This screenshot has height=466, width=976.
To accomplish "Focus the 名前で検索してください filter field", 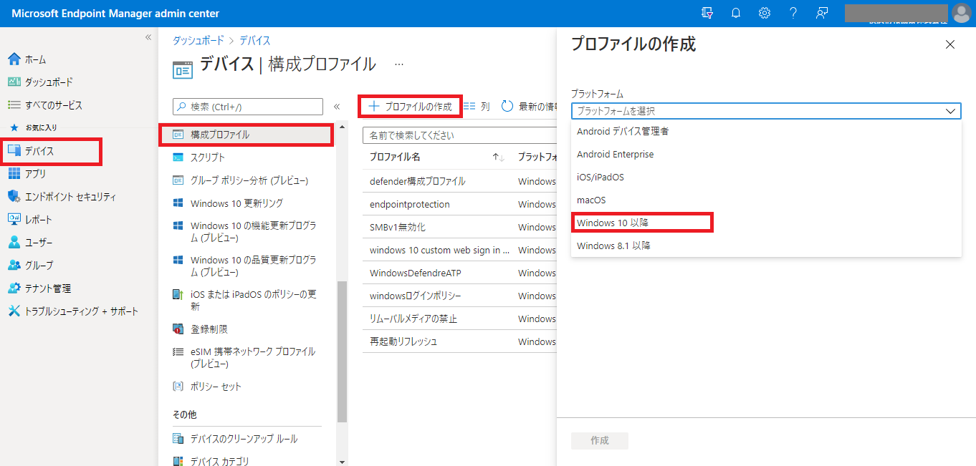I will (459, 135).
